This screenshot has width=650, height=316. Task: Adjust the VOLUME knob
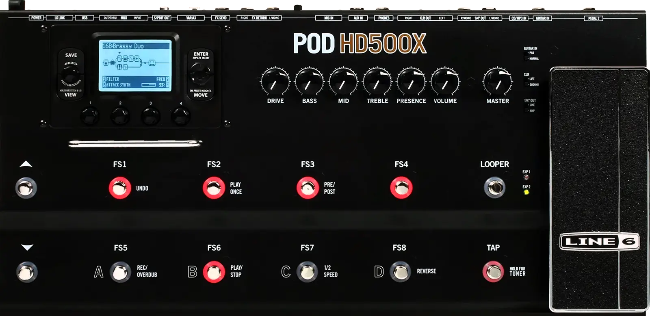(445, 81)
